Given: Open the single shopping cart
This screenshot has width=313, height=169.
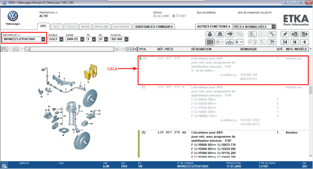Looking at the screenshot, I should pyautogui.click(x=272, y=42).
